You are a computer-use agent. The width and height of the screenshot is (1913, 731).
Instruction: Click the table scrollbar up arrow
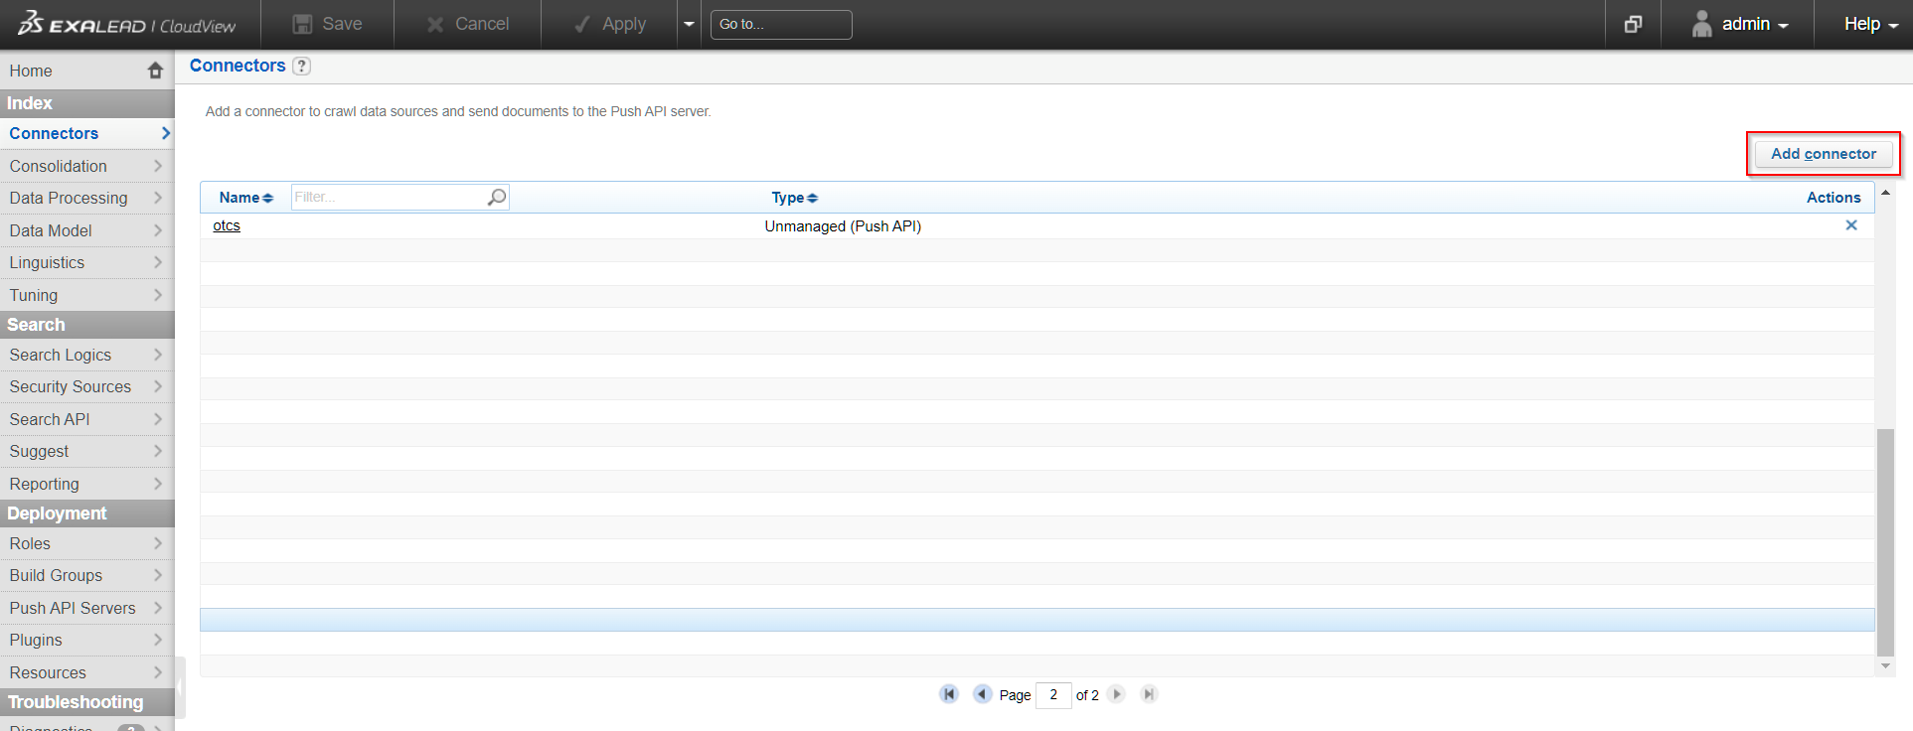pyautogui.click(x=1885, y=192)
